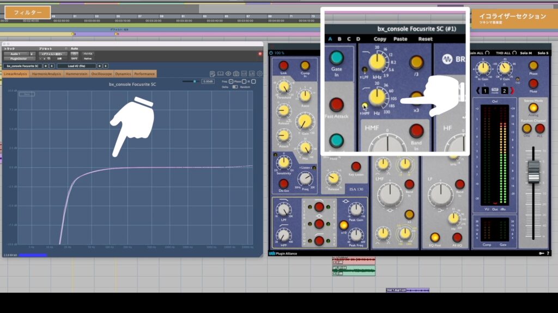Screen dimensions: 558x313
Task: Click the SAFE button in plugin header
Action: (x=74, y=59)
